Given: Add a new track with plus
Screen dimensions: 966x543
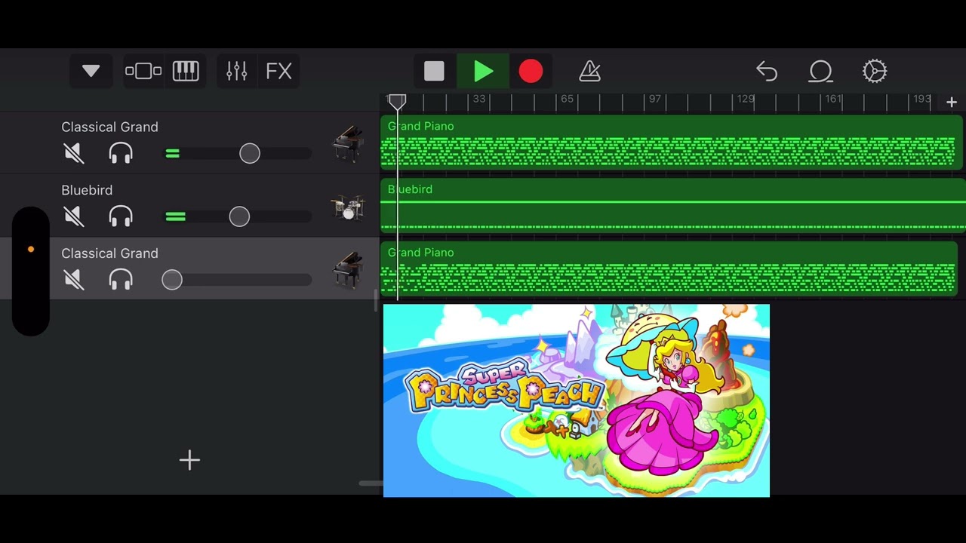Looking at the screenshot, I should coord(189,460).
